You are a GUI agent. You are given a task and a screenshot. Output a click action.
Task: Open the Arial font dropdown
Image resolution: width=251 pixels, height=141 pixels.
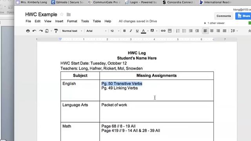96,31
